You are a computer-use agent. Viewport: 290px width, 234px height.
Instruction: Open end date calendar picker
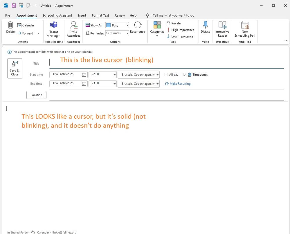84,84
